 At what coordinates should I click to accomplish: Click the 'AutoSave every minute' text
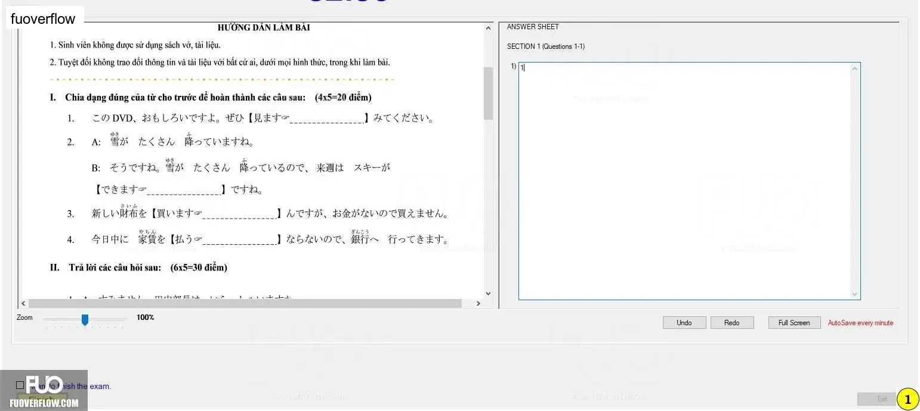(860, 323)
